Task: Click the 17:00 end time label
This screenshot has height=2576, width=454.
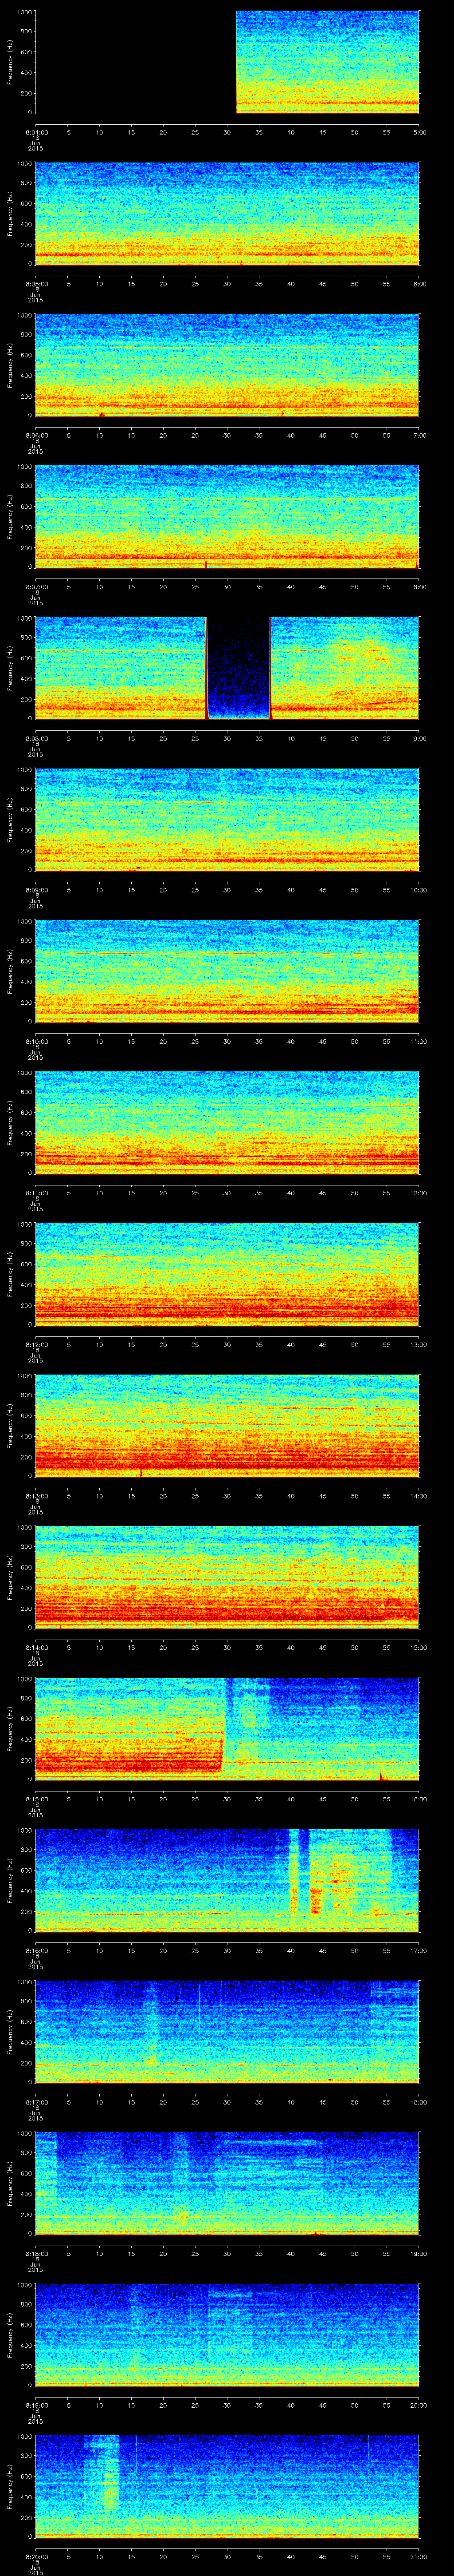Action: tap(418, 1950)
